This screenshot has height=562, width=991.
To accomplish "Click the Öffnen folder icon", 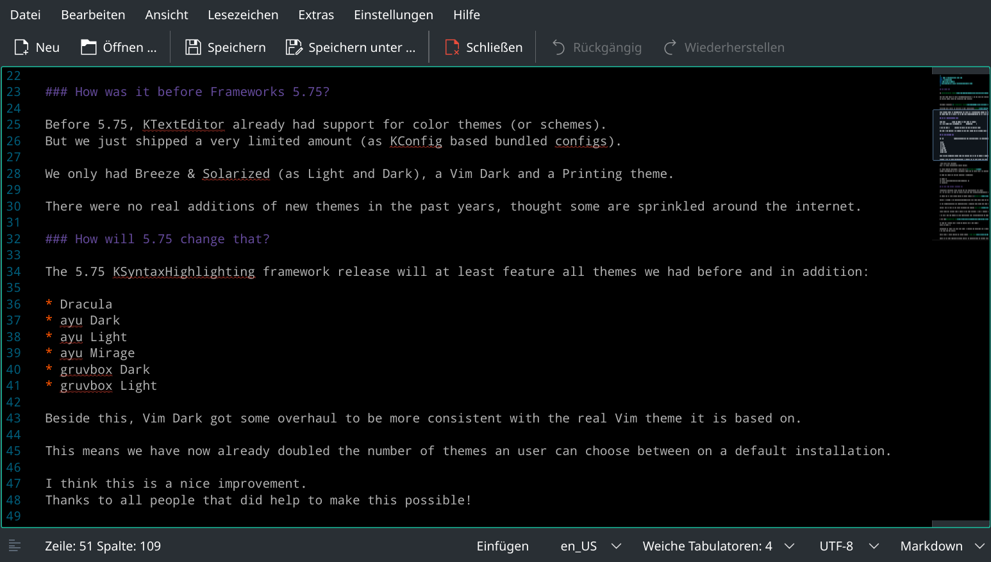I will coord(88,47).
